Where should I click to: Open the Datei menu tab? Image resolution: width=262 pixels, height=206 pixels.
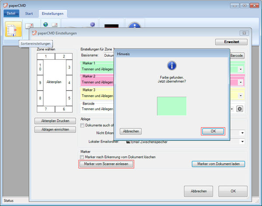[11, 14]
